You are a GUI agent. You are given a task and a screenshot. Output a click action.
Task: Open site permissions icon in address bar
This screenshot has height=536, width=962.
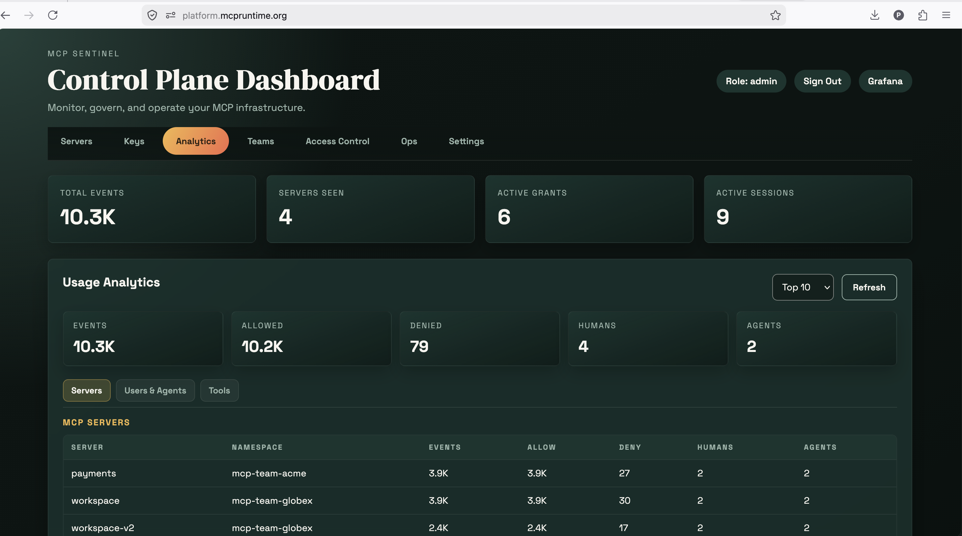coord(171,15)
